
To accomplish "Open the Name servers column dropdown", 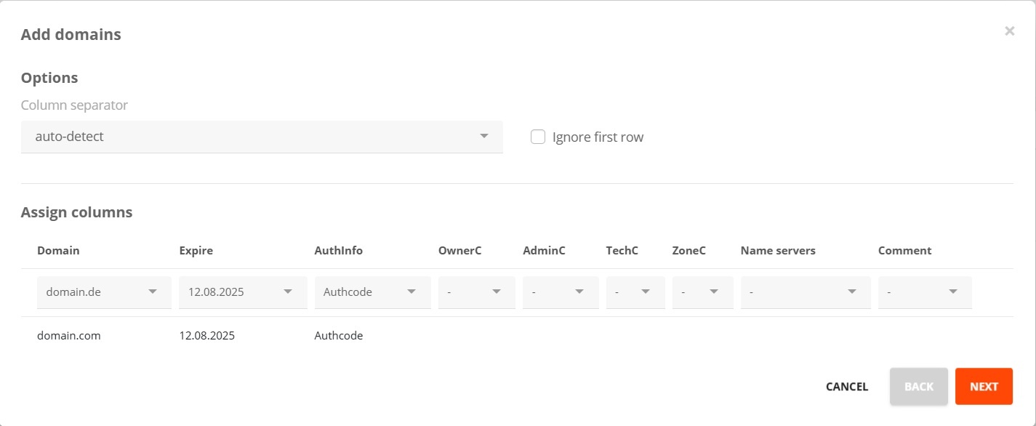I will (x=806, y=292).
